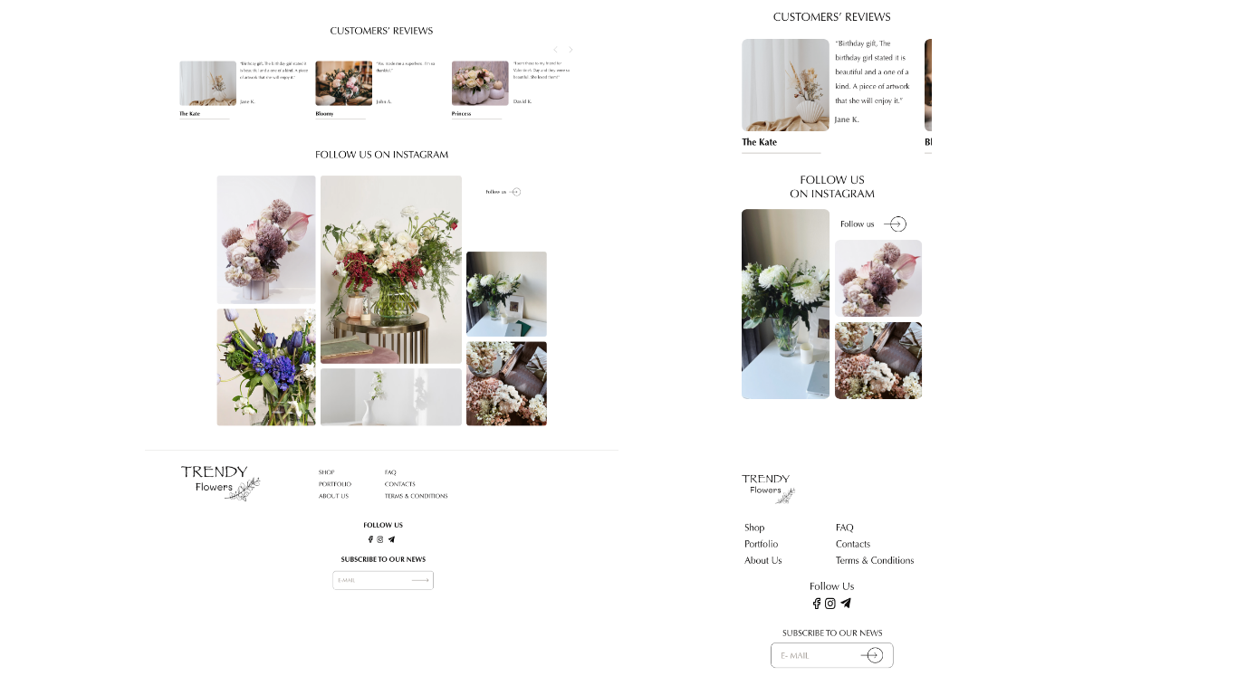Click the mobile E-MAIL subscribe field
Screen dimensions: 1237x695
coord(832,655)
